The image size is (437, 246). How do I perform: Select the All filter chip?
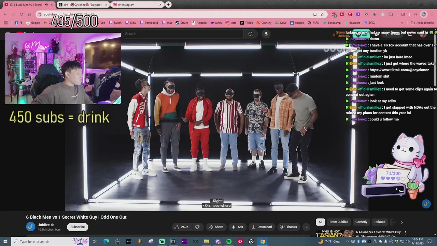click(320, 222)
